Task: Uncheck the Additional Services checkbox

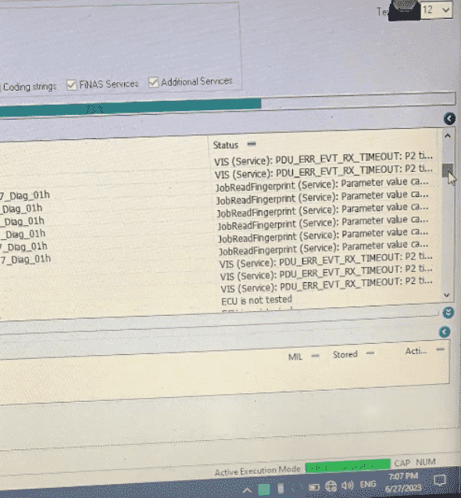Action: [154, 82]
